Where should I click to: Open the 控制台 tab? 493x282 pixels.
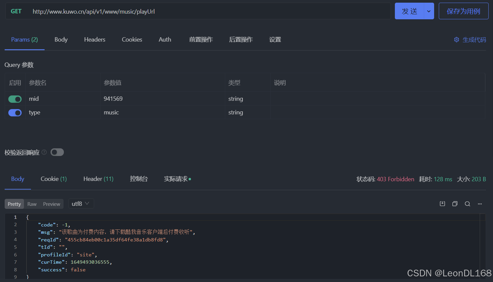click(x=139, y=179)
